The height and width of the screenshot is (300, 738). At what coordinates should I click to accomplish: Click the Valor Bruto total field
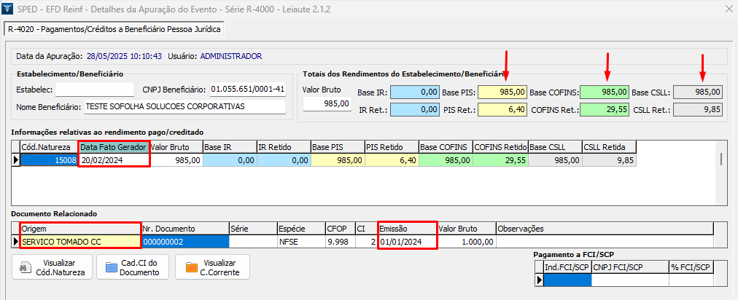pyautogui.click(x=326, y=104)
